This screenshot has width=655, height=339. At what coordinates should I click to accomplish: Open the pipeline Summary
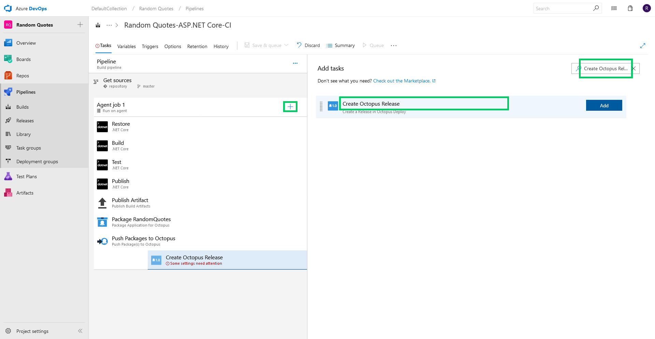341,45
